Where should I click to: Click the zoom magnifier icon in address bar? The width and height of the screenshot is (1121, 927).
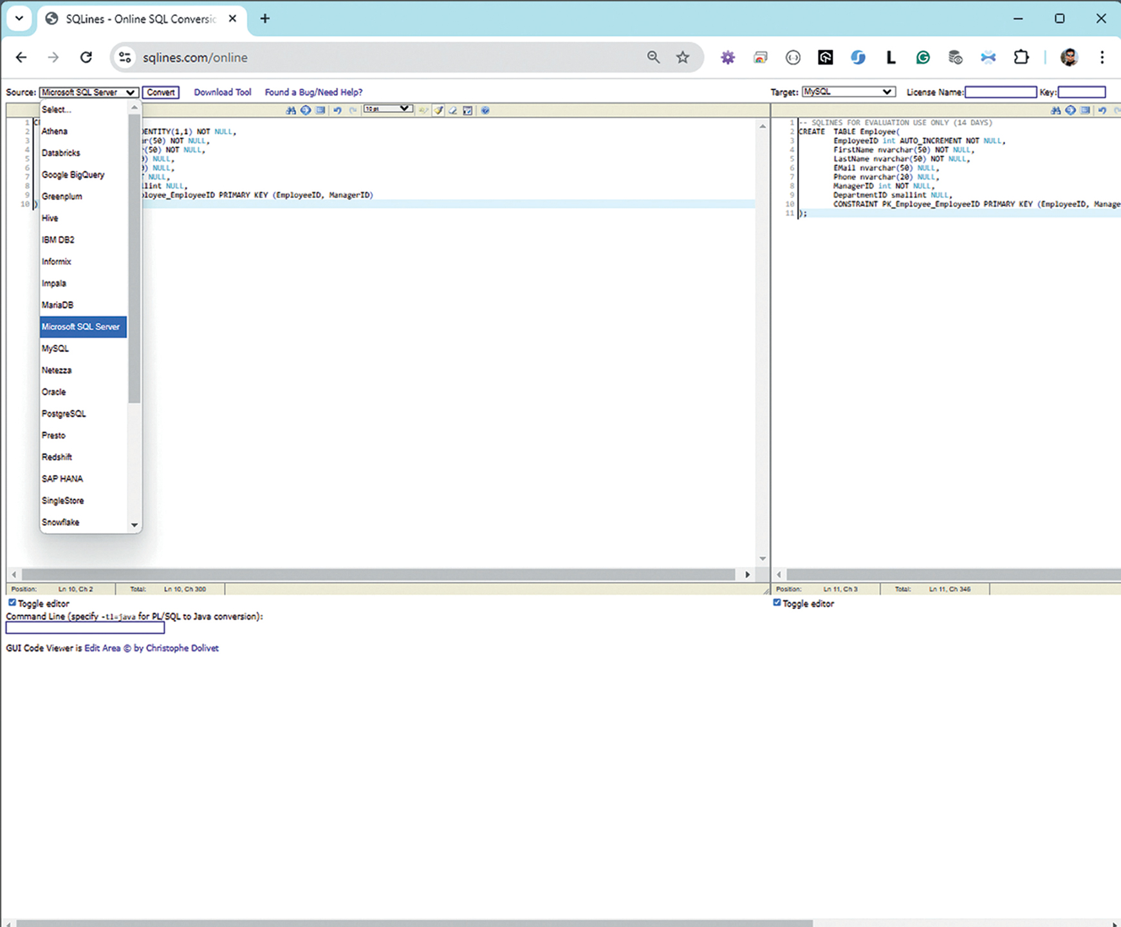[653, 57]
